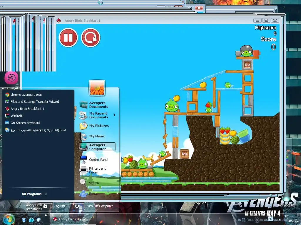The image size is (301, 225).
Task: Minimize the Angry Birds Breakfast 1 window
Action: (257, 20)
